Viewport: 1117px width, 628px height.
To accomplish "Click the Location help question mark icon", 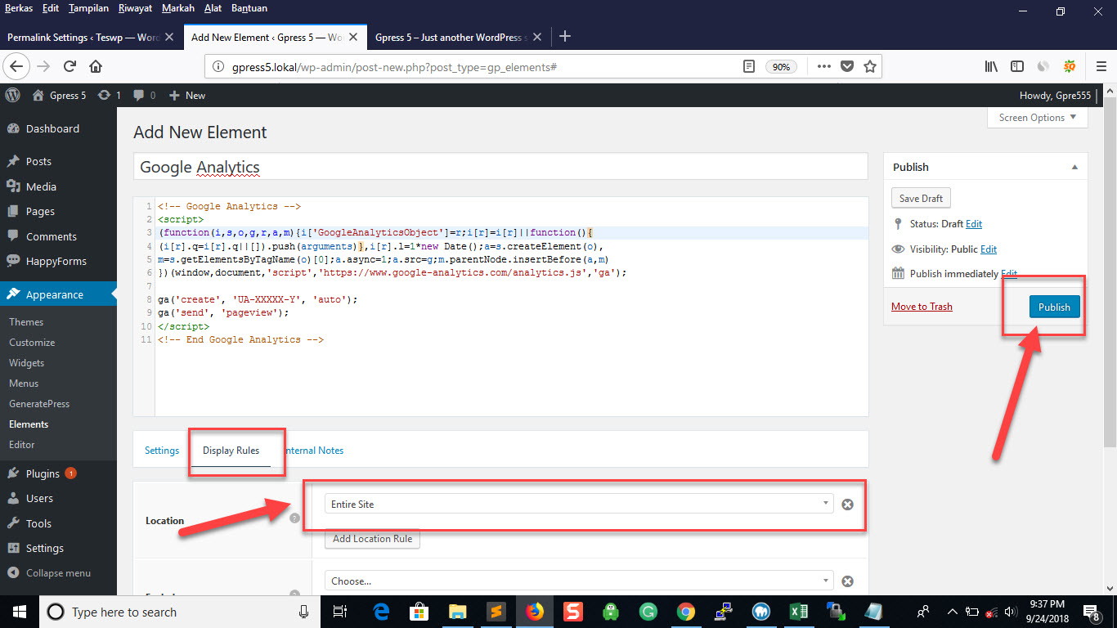I will click(294, 518).
